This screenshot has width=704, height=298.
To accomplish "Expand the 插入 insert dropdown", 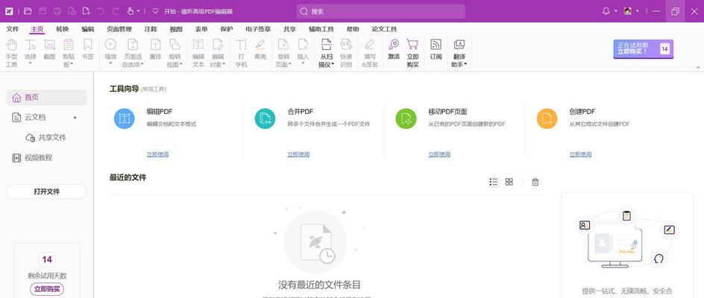I will pyautogui.click(x=303, y=63).
